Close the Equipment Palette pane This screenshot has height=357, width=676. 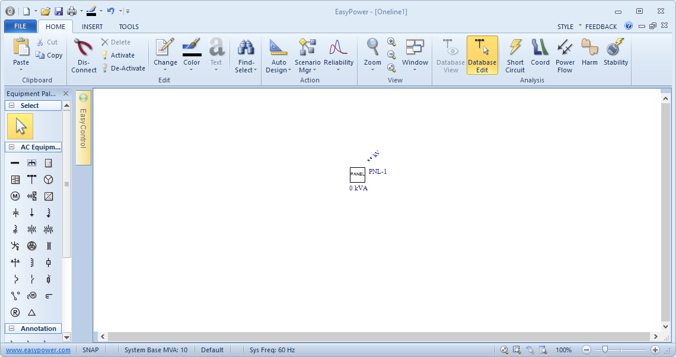point(66,94)
